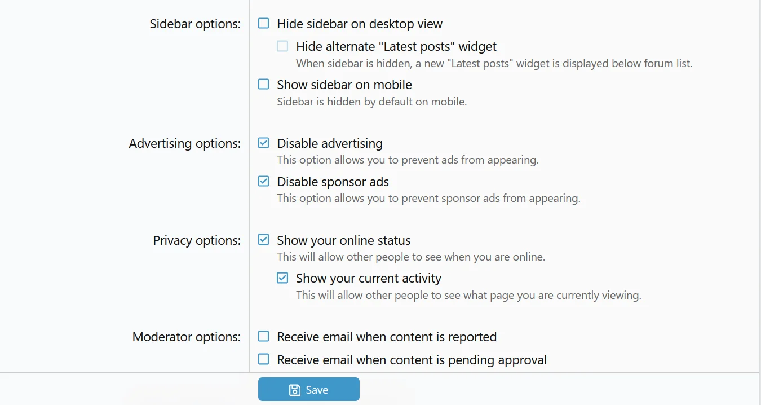Viewport: 761px width, 405px height.
Task: Uncheck the Disable advertising checkbox
Action: click(x=263, y=143)
